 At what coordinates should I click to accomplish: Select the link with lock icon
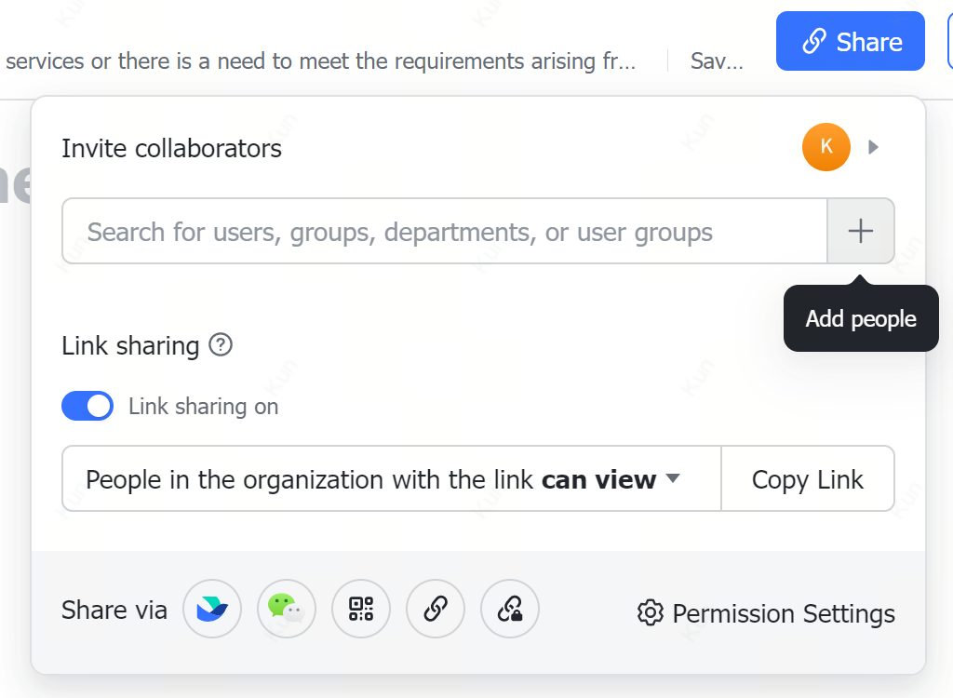tap(510, 610)
